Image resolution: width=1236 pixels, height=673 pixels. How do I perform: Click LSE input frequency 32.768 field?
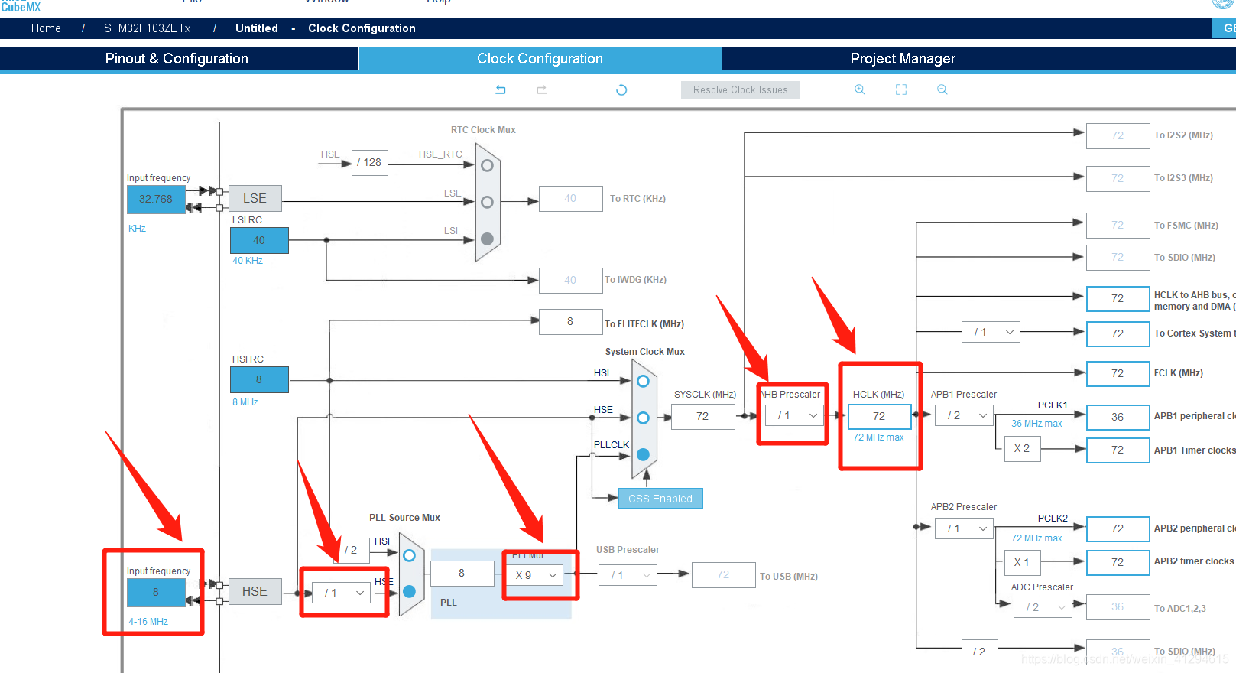[156, 199]
